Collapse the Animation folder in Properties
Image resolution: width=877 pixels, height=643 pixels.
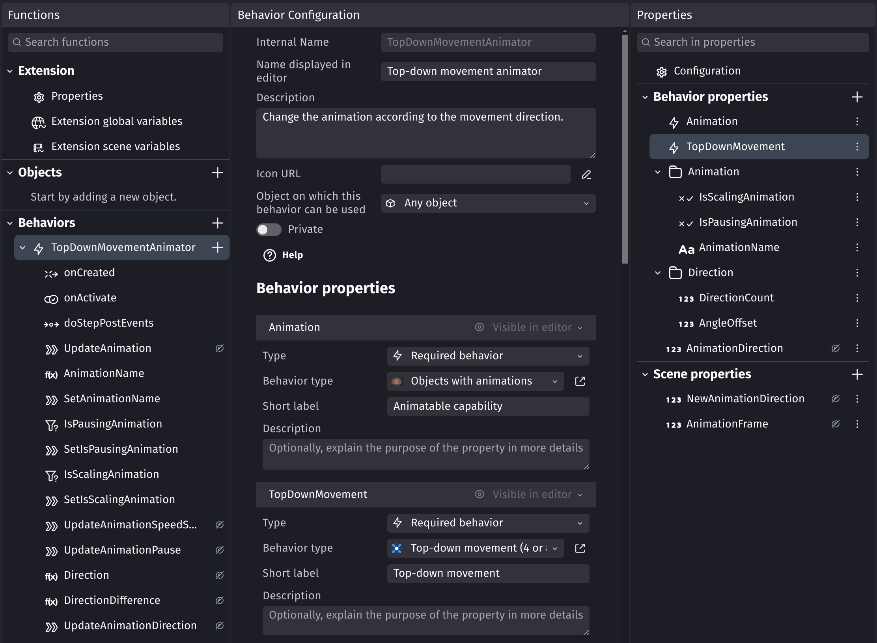pos(657,172)
